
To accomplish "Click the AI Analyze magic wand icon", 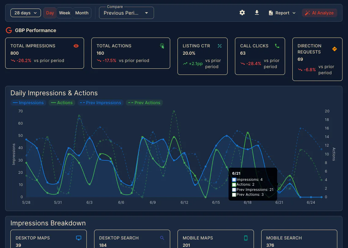I will [x=307, y=13].
